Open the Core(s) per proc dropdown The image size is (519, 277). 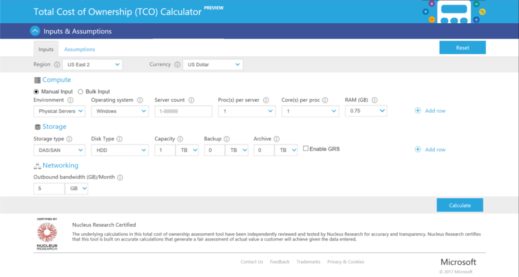pos(310,111)
